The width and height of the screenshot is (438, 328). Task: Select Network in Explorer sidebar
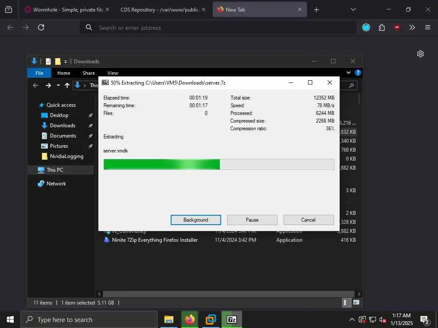pos(56,184)
